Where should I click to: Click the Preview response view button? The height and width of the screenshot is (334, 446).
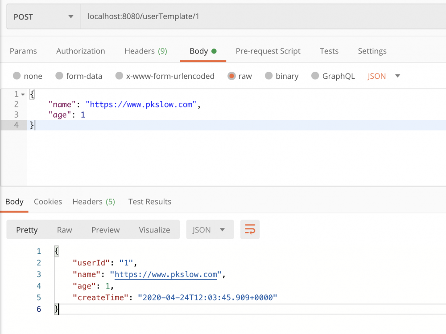click(105, 230)
